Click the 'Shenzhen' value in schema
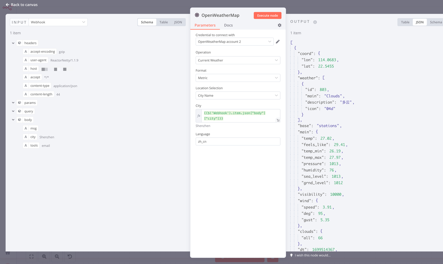 point(47,137)
